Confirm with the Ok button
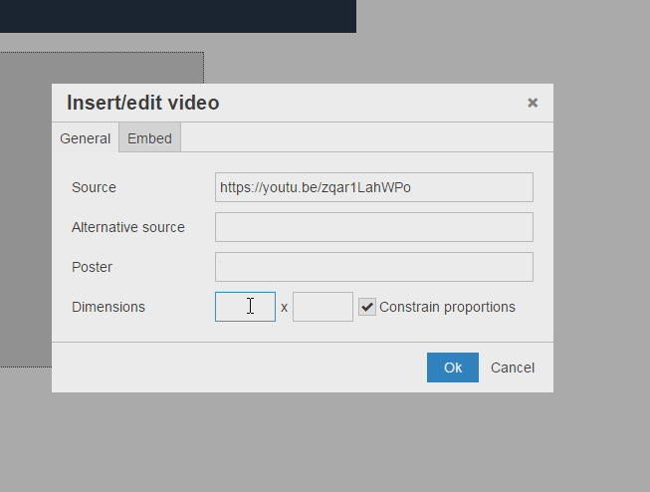Screen dimensions: 650x492 453,368
